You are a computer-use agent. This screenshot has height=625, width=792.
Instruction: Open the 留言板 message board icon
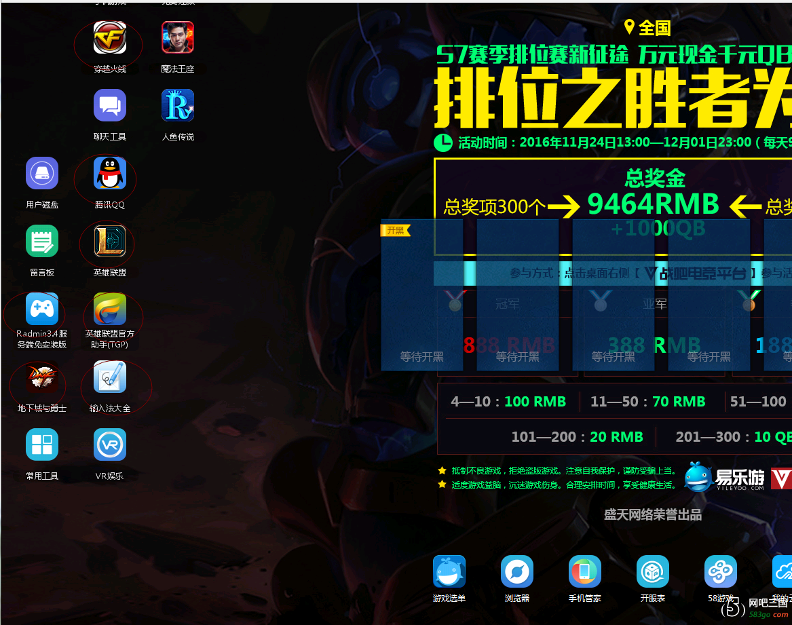pos(42,241)
